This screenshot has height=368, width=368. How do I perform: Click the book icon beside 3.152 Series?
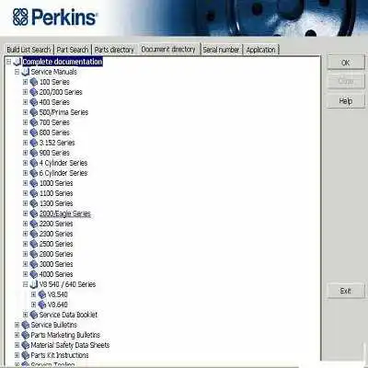coord(34,143)
